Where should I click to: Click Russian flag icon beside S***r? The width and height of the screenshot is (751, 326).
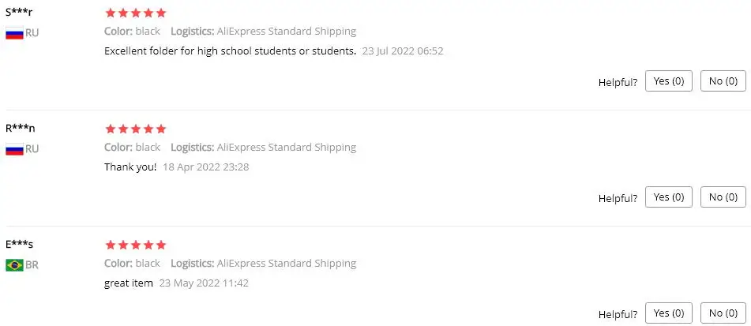pyautogui.click(x=14, y=33)
